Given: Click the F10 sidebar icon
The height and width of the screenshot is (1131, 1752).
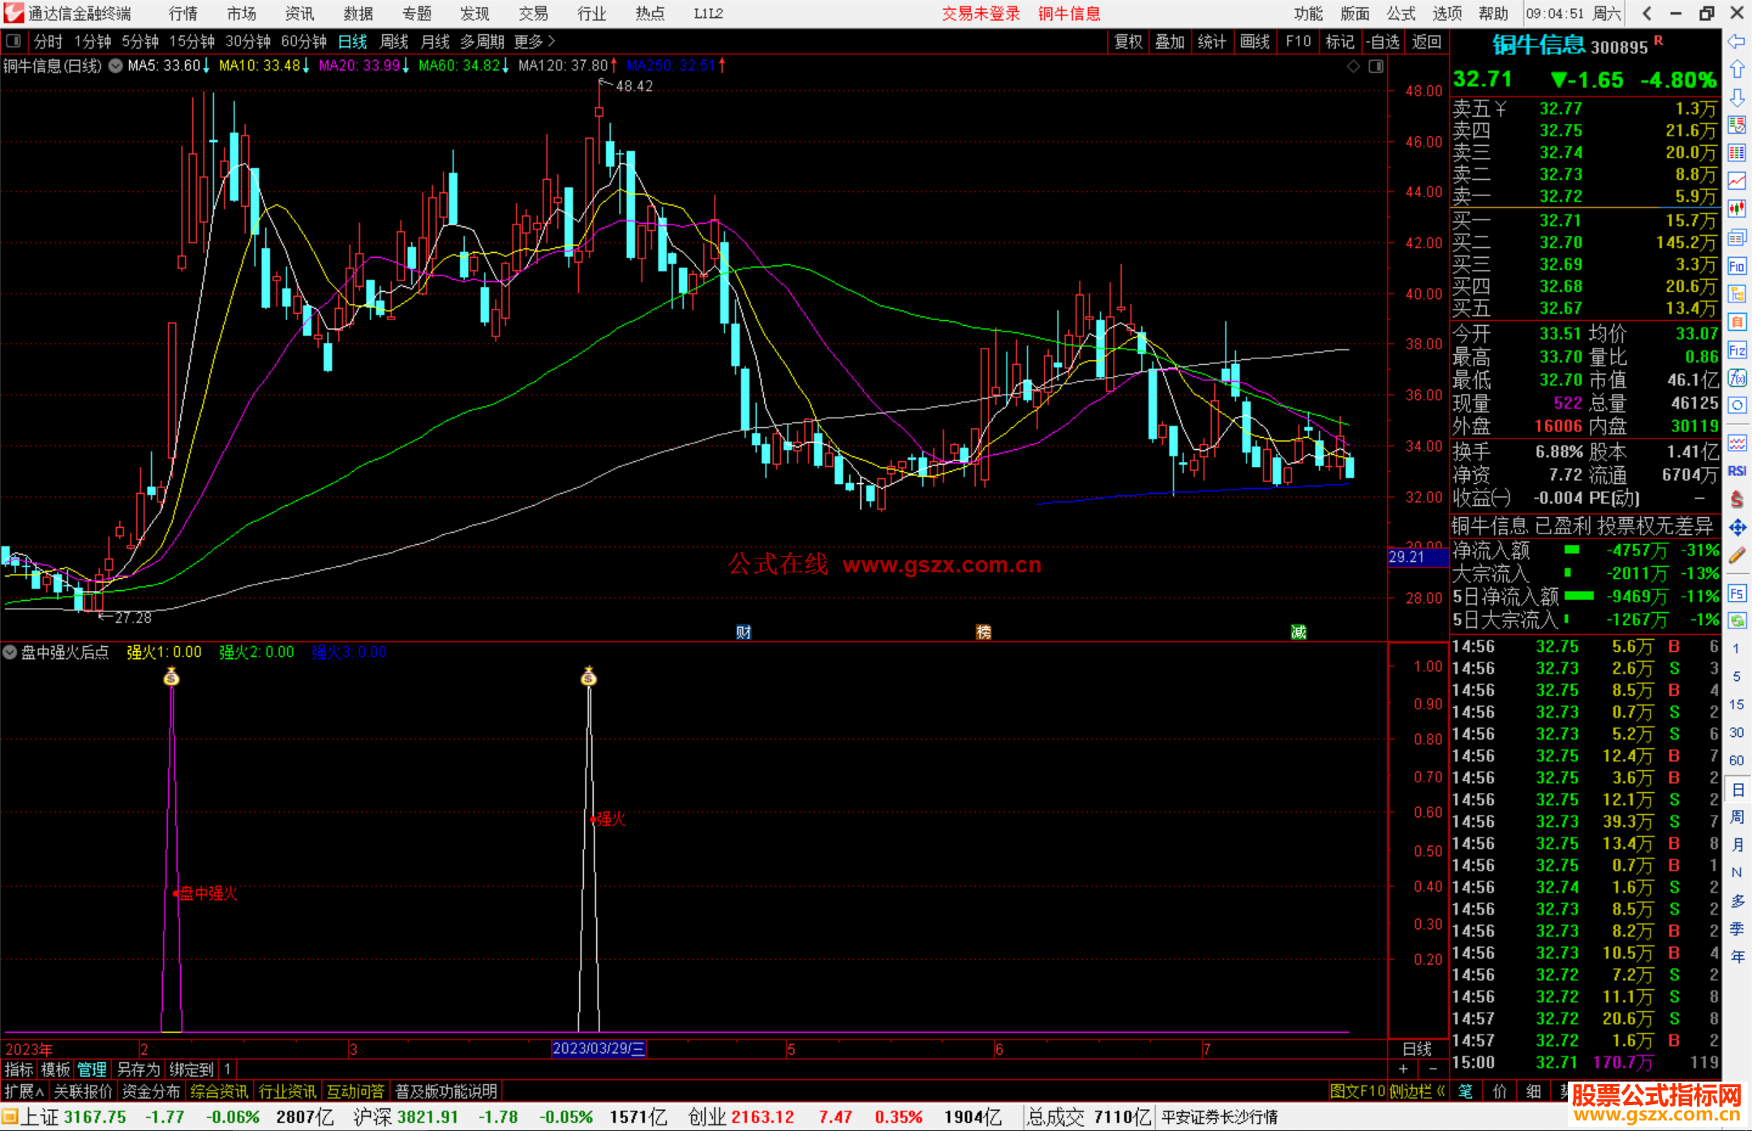Looking at the screenshot, I should tap(1737, 266).
